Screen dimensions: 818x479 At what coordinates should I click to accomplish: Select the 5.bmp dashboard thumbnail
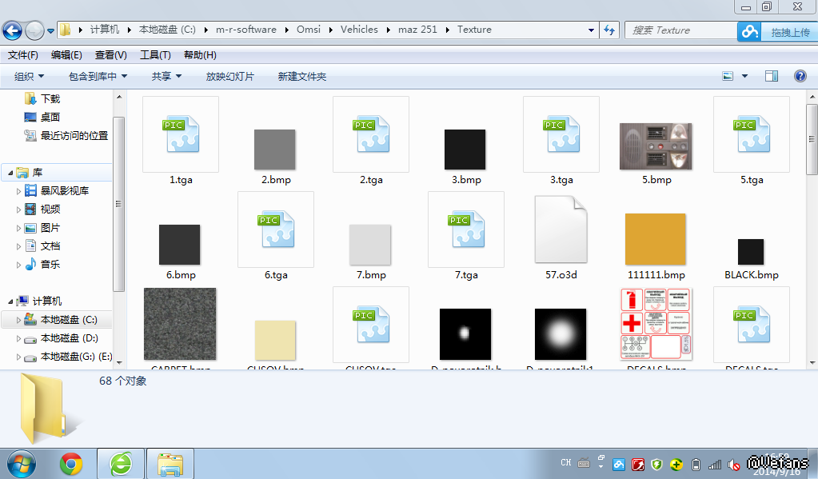[x=656, y=146]
